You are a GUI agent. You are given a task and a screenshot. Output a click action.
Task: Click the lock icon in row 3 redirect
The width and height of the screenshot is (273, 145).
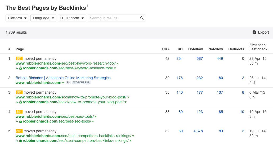point(20,102)
